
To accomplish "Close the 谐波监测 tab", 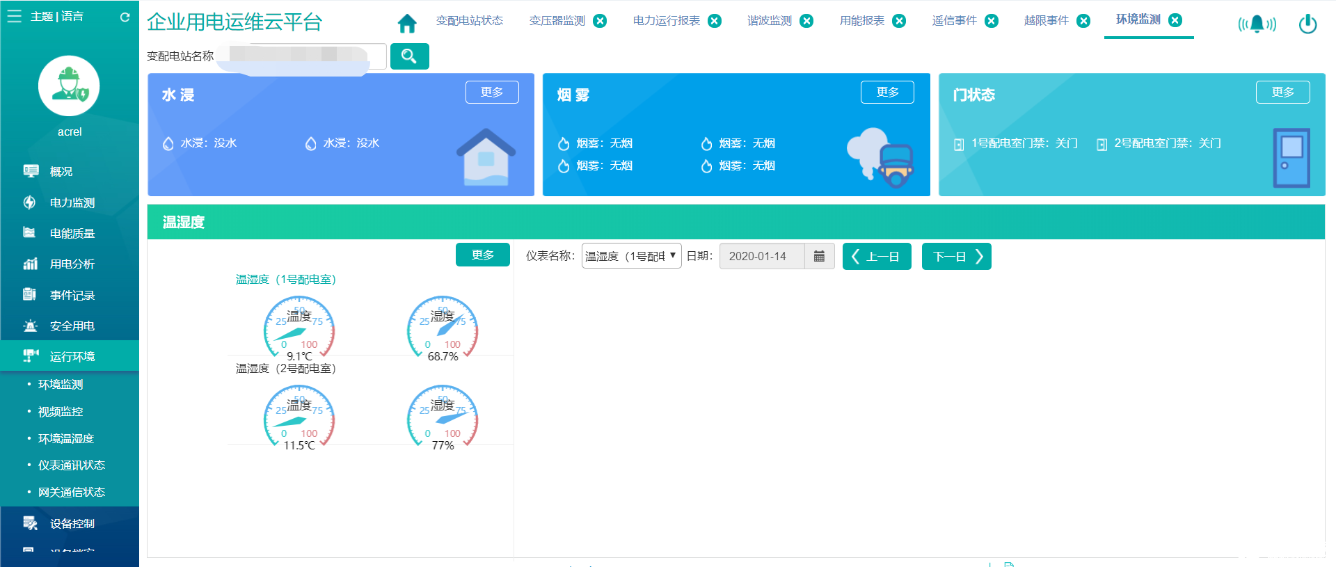I will pos(806,21).
